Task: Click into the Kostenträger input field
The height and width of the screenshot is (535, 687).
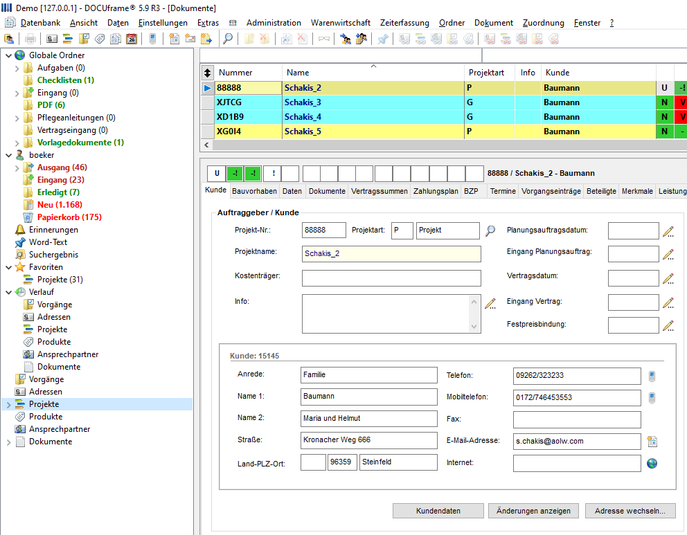Action: 391,278
